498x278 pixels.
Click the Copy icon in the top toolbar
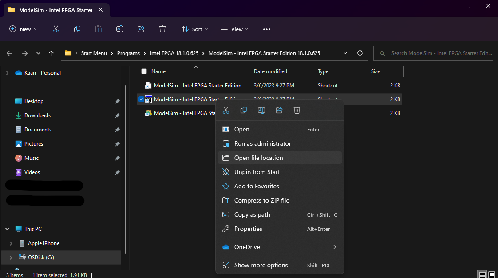coord(77,29)
